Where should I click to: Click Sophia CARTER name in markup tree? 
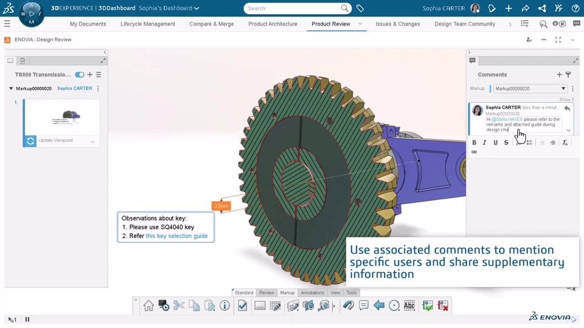pos(74,89)
